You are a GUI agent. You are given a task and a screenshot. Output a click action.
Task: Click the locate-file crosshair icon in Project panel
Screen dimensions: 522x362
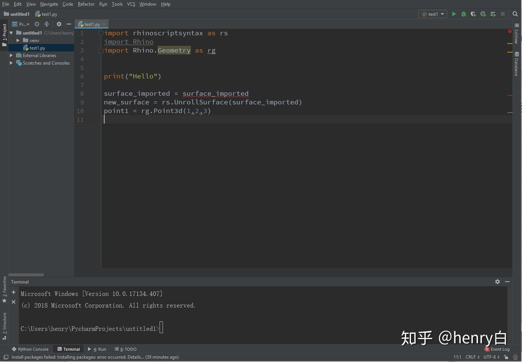pyautogui.click(x=37, y=24)
